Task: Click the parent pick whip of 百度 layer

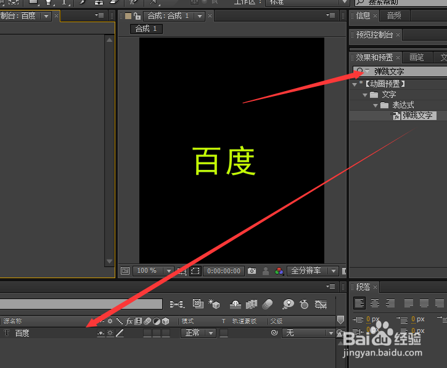Action: (x=274, y=332)
